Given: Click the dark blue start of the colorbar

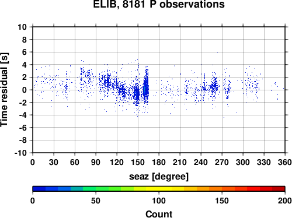Looking at the screenshot, I should pos(39,189).
